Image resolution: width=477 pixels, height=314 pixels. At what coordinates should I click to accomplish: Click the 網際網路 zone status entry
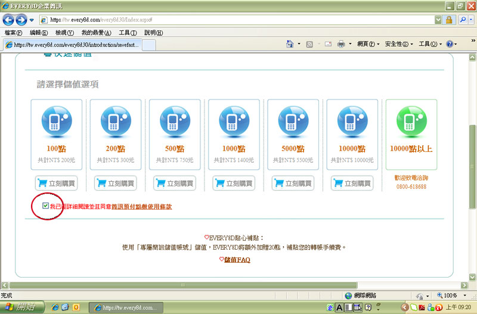(361, 295)
